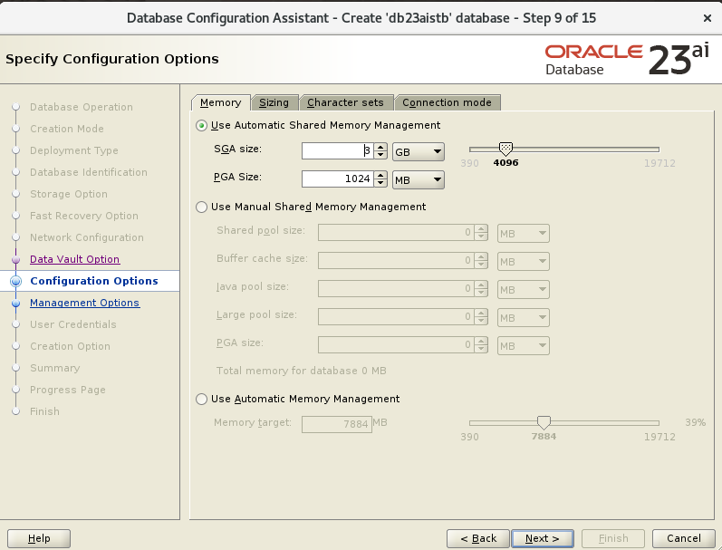The height and width of the screenshot is (550, 722).
Task: Open the Connection mode tab
Action: pos(448,102)
